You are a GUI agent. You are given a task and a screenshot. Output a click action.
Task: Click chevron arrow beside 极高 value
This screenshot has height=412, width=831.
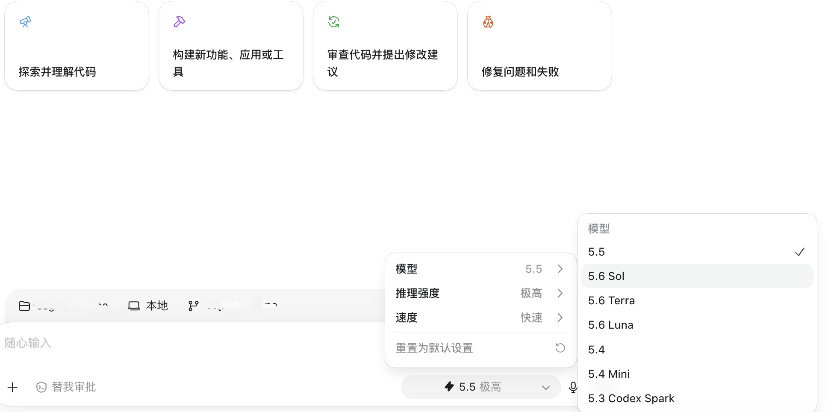560,293
